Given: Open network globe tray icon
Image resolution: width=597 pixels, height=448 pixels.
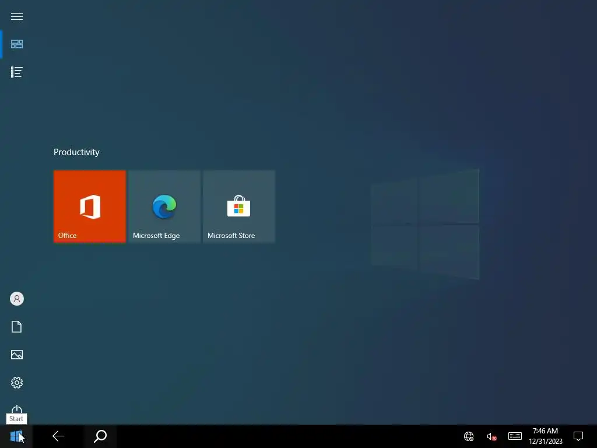Looking at the screenshot, I should 469,436.
